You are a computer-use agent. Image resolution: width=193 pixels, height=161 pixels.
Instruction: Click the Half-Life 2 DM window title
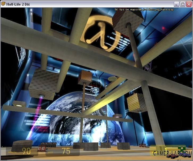[x=18, y=4]
